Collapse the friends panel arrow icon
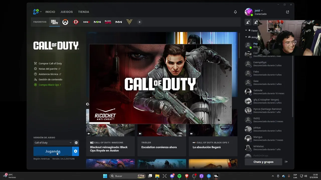321x180 pixels. click(286, 162)
